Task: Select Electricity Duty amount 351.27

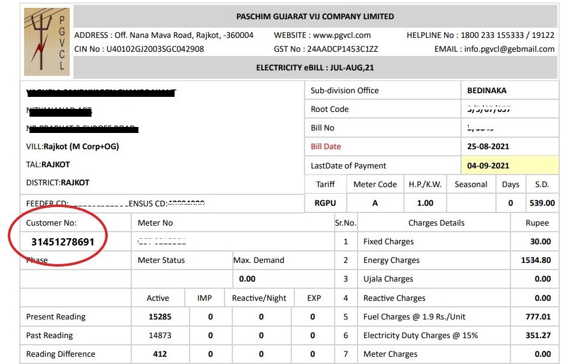Action: point(538,335)
